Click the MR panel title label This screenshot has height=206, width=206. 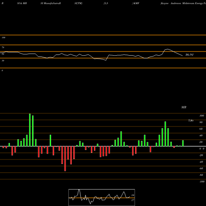[x=184, y=107]
